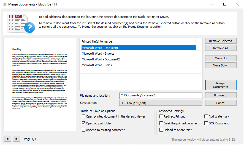Click the app icon in title bar

coord(4,4)
